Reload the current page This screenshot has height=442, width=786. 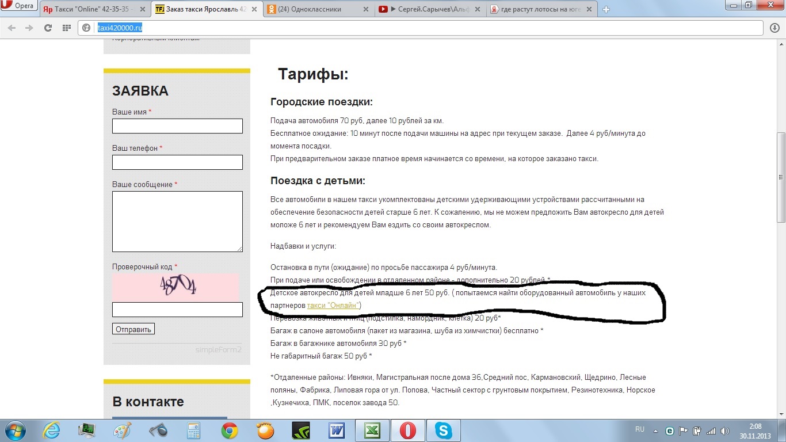click(48, 28)
